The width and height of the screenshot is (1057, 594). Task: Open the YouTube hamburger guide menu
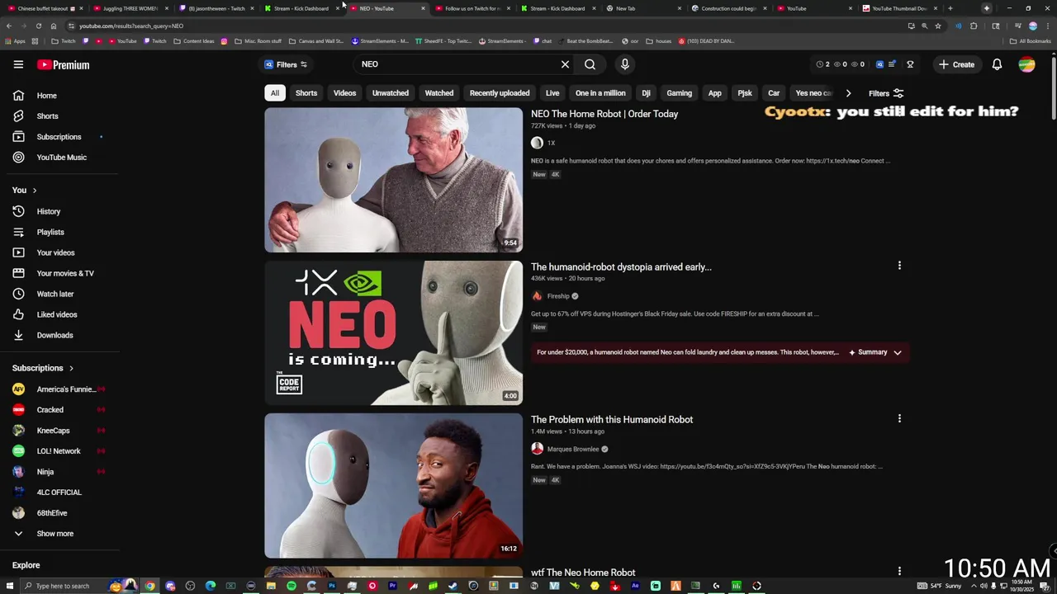[18, 64]
